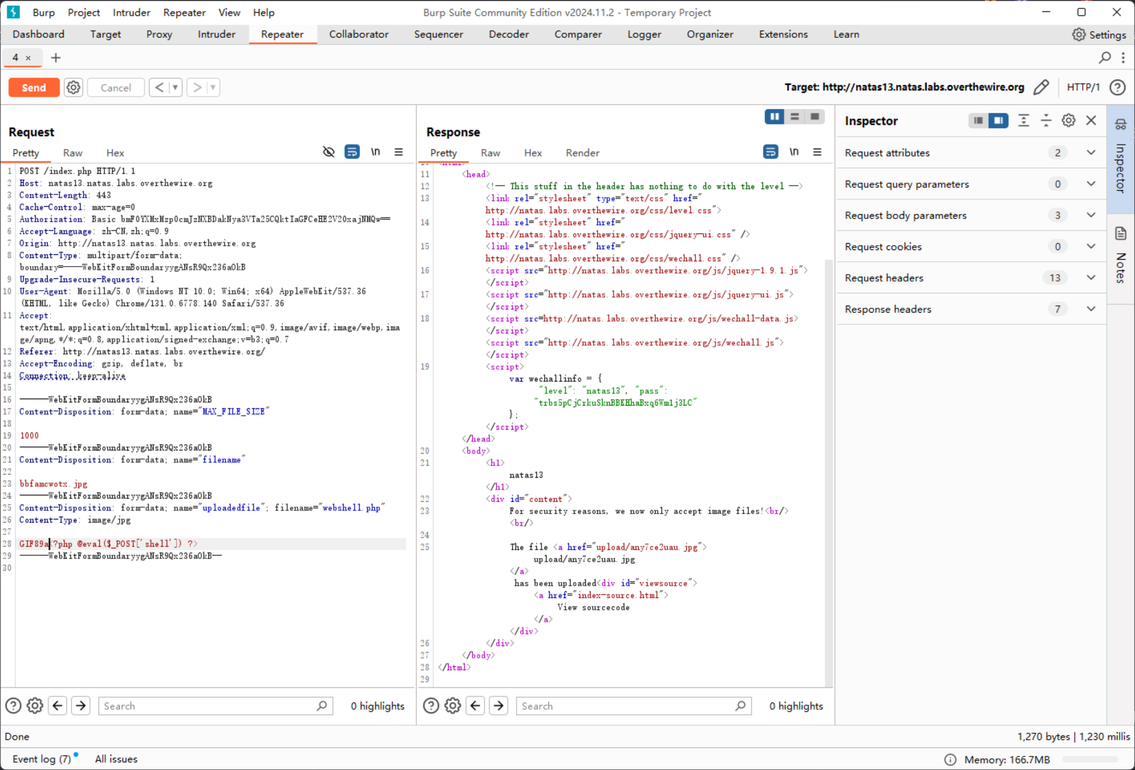
Task: Select side-by-side split layout view
Action: pos(774,116)
